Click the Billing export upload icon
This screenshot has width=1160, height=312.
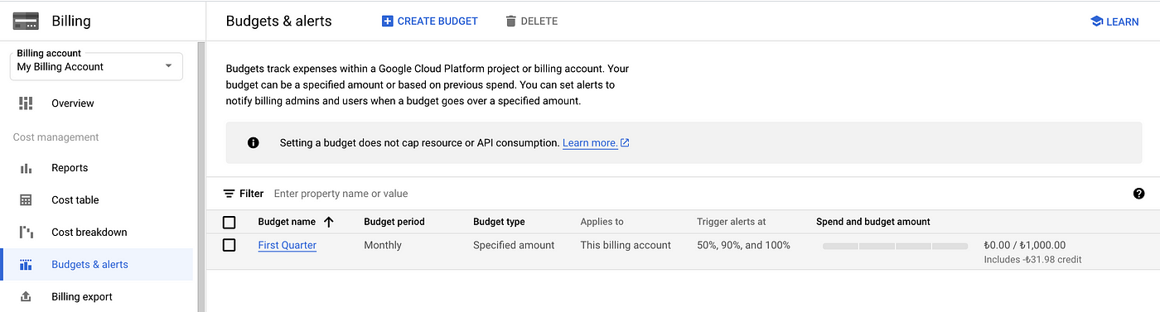(x=26, y=297)
